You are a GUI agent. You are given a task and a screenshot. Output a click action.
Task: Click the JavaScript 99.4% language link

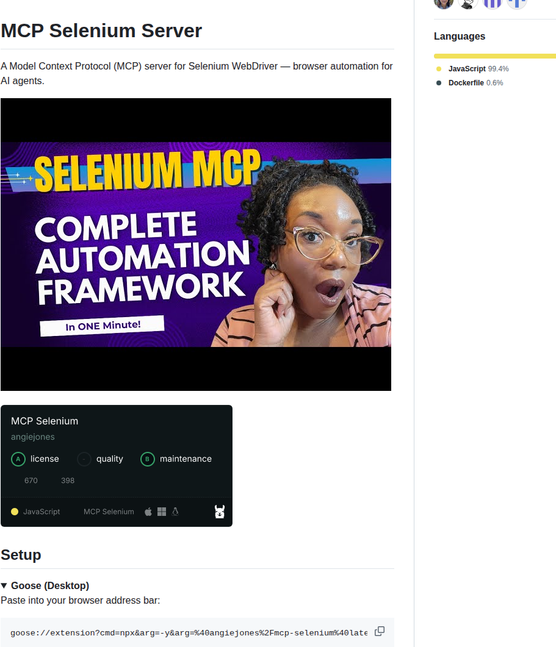click(x=478, y=68)
